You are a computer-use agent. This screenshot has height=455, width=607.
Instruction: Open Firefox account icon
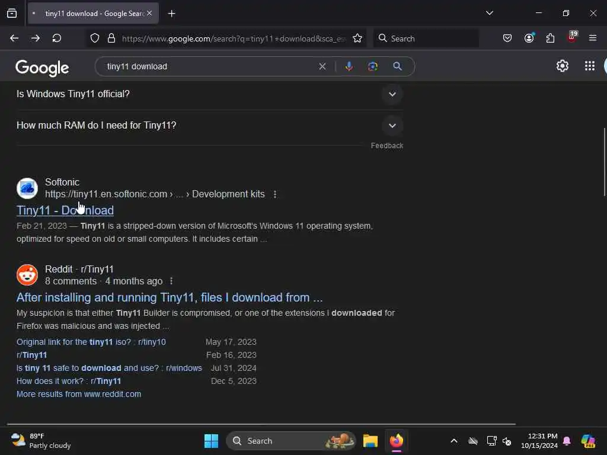[x=529, y=38]
